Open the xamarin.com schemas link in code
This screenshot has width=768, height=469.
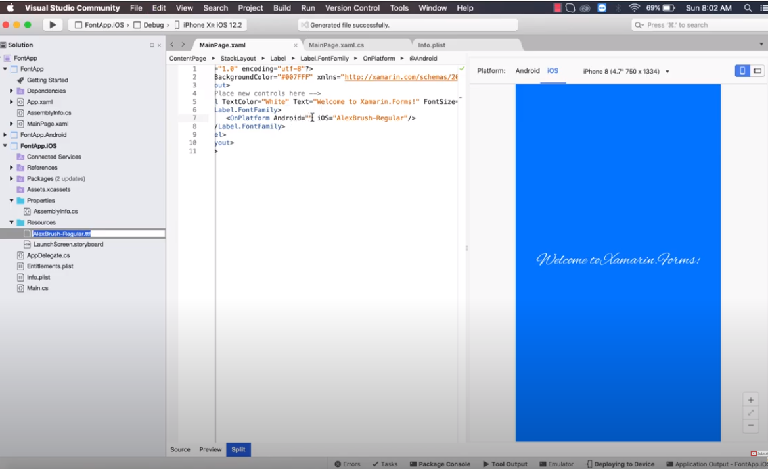pyautogui.click(x=401, y=77)
